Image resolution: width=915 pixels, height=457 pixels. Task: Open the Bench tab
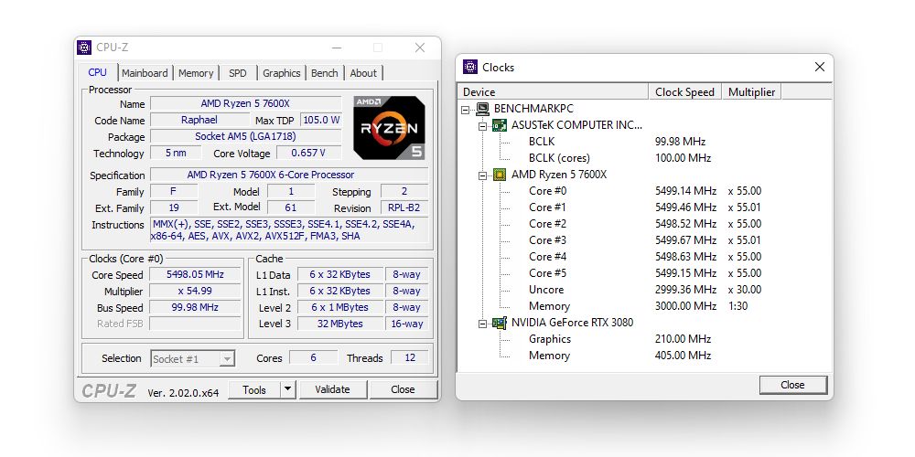325,73
